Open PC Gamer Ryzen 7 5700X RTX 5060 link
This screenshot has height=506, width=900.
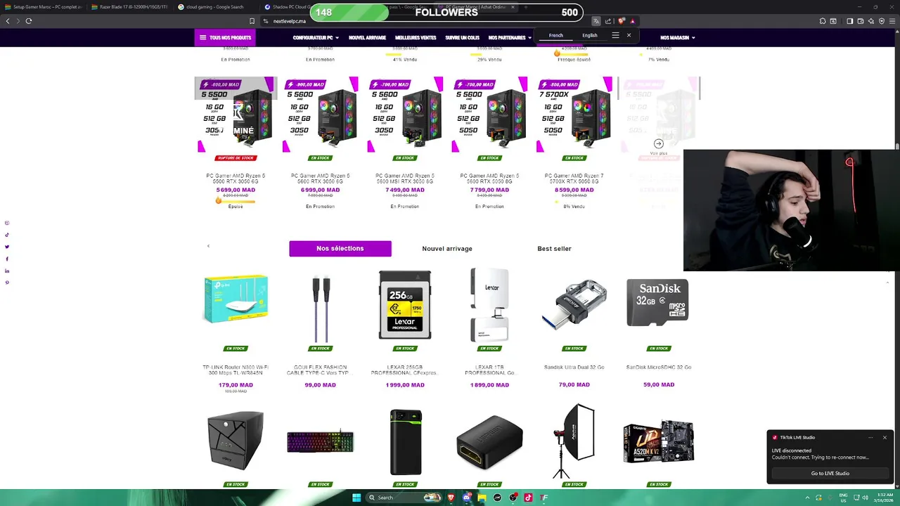coord(574,179)
